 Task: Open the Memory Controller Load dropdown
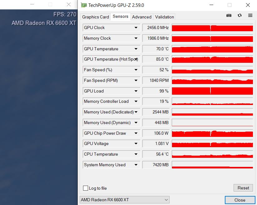click(x=136, y=101)
